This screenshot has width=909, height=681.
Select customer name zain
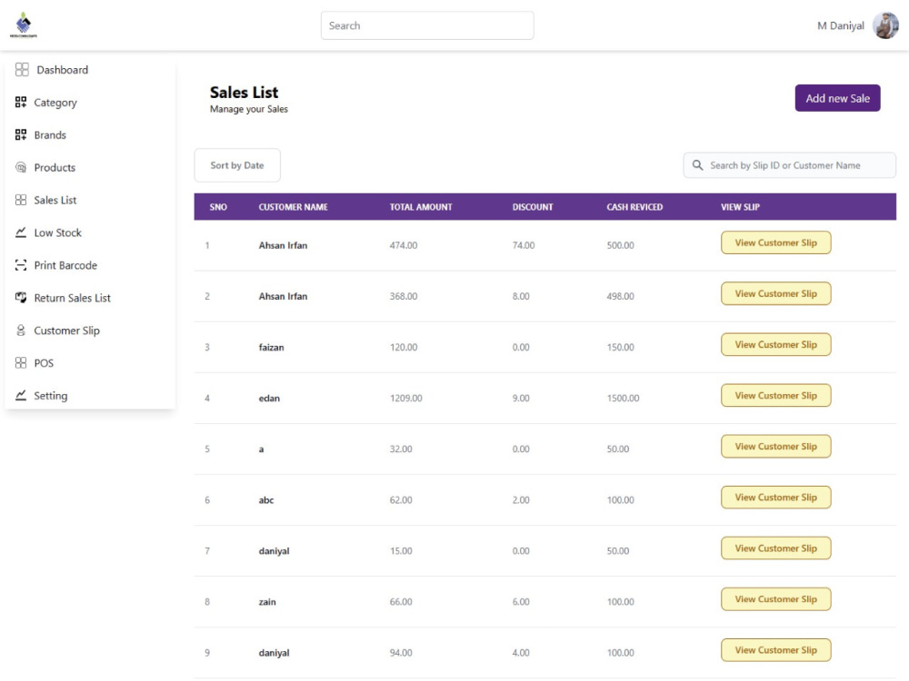(x=267, y=602)
